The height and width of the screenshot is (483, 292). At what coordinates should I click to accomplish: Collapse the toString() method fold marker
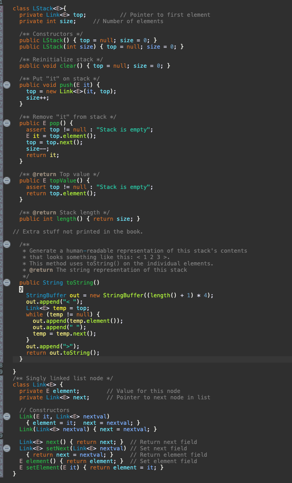click(6, 283)
